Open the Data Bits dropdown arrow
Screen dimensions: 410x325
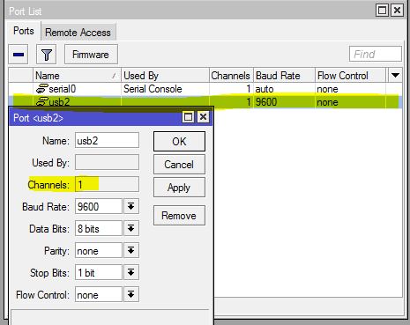click(x=131, y=228)
